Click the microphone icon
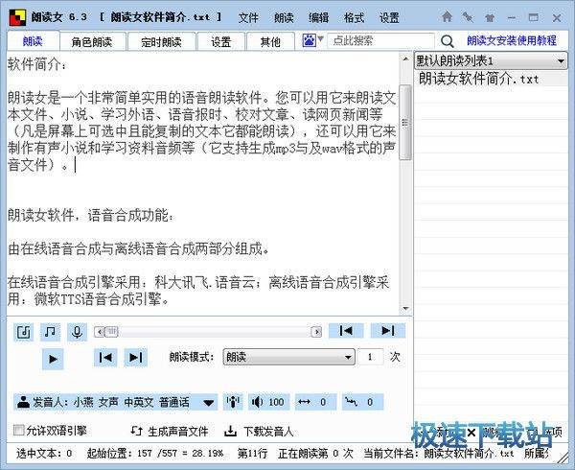 (76, 331)
